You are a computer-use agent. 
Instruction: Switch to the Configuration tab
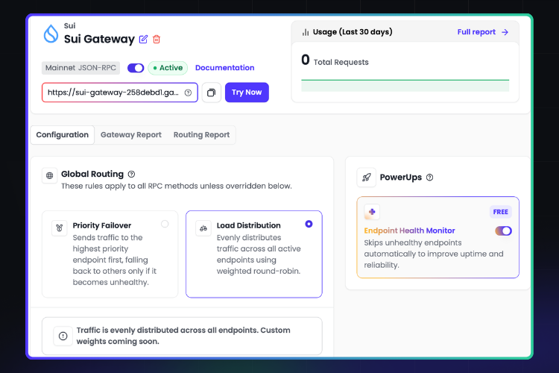click(63, 135)
